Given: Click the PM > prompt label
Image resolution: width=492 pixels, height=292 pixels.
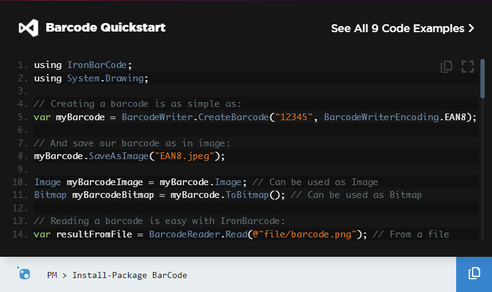Looking at the screenshot, I should coord(57,275).
